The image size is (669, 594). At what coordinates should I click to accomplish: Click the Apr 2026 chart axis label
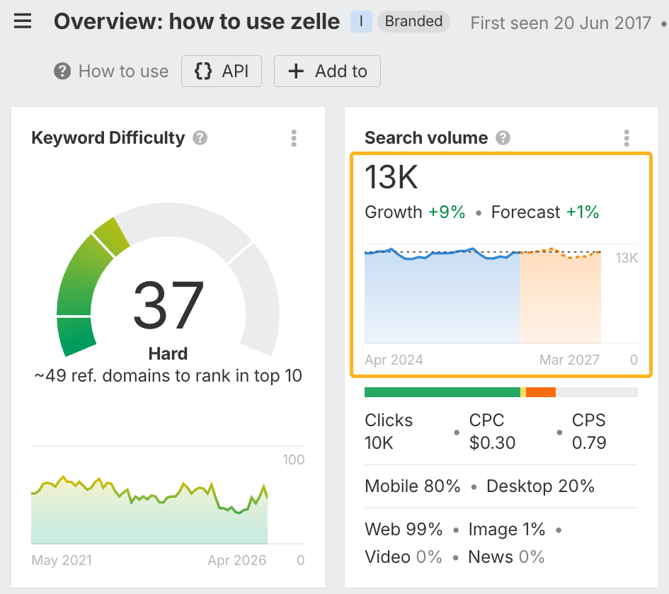click(236, 560)
